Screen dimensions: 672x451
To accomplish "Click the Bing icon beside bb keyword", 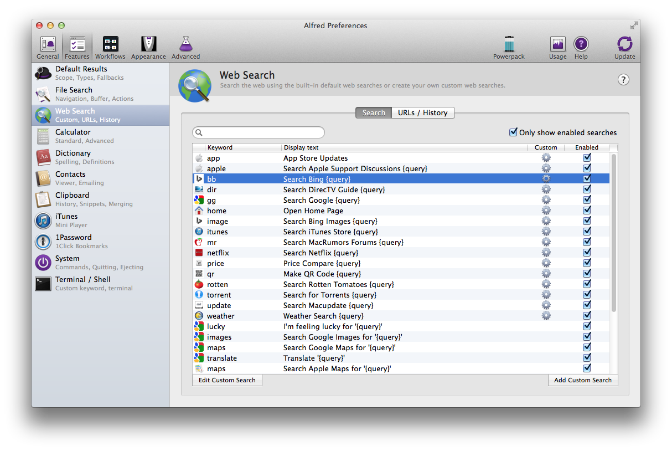I will [x=199, y=179].
